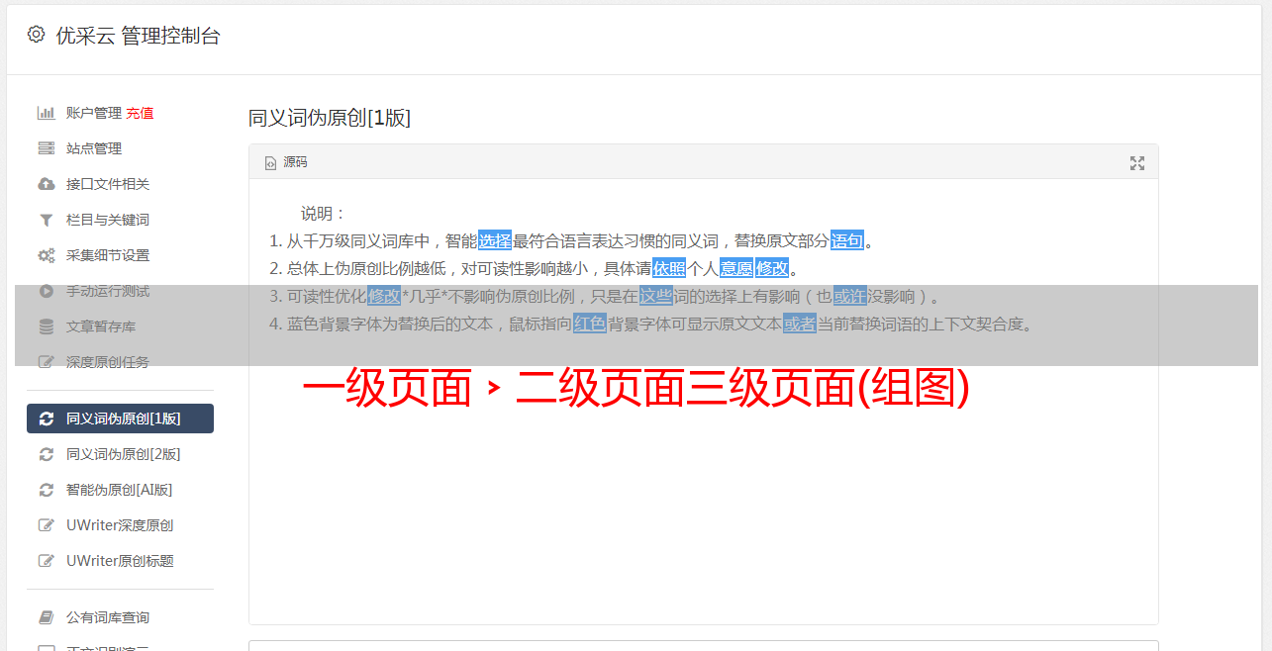
Task: Open 账户管理 bar chart icon
Action: (x=46, y=113)
